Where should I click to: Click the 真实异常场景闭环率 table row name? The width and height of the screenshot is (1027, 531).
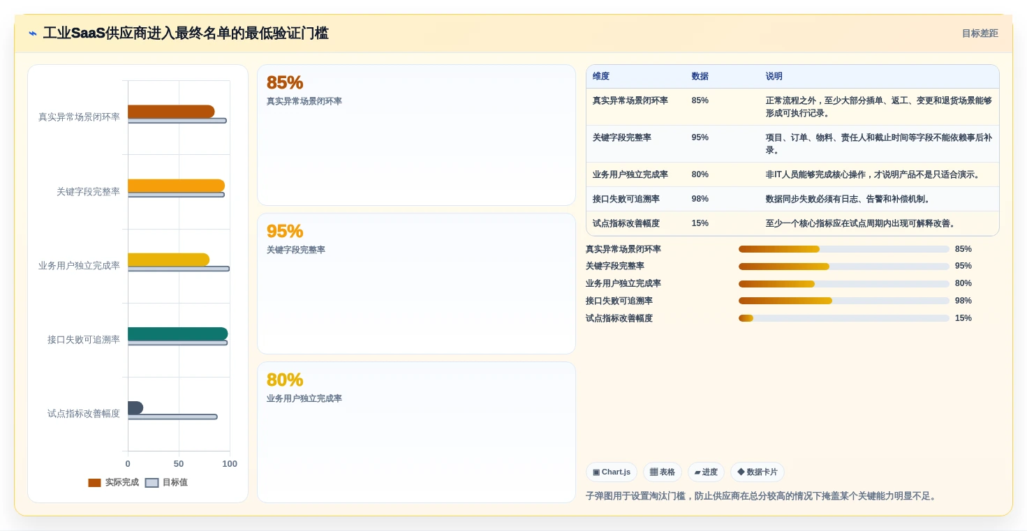[x=630, y=100]
